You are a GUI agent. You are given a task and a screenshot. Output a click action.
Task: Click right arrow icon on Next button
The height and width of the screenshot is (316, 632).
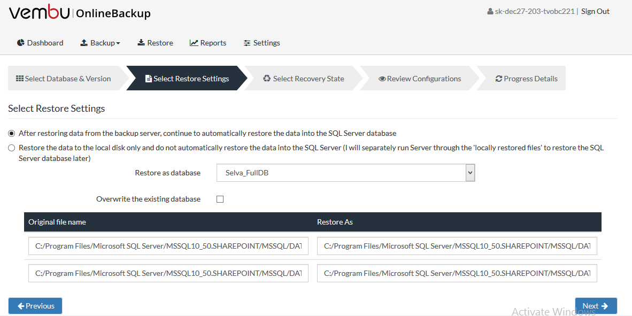coord(604,306)
